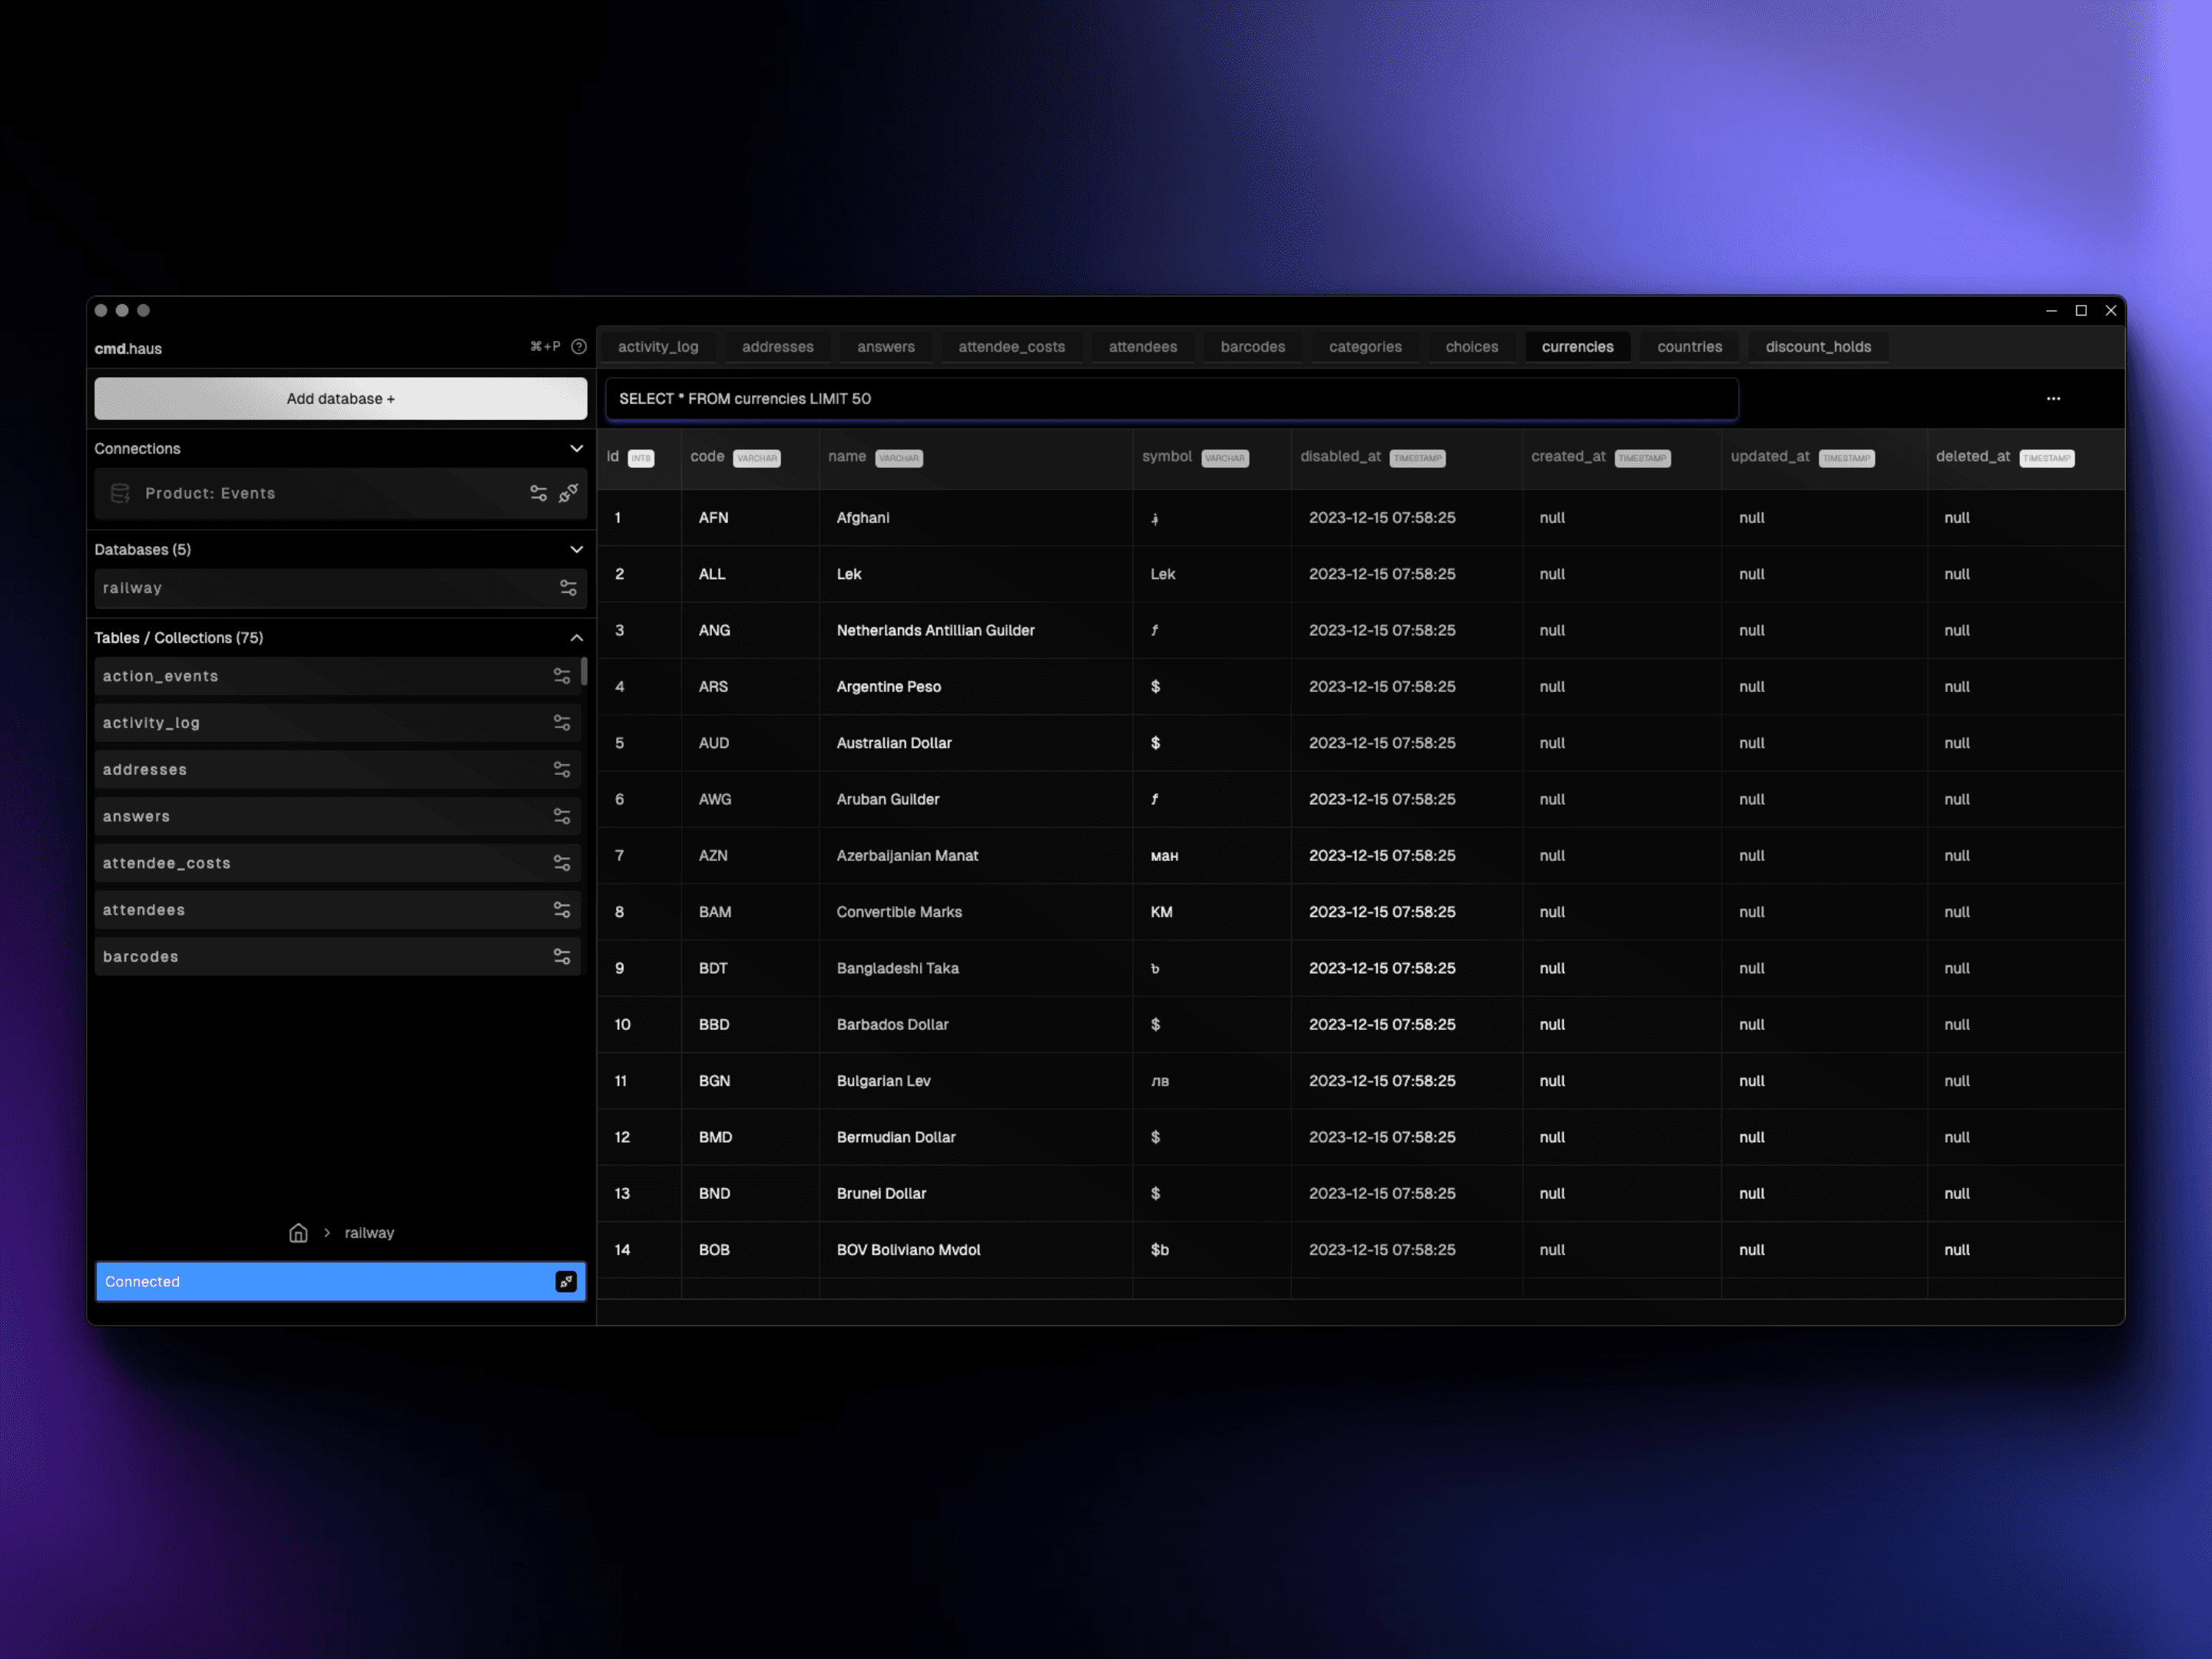Click the home icon in the breadcrumb bar

298,1232
